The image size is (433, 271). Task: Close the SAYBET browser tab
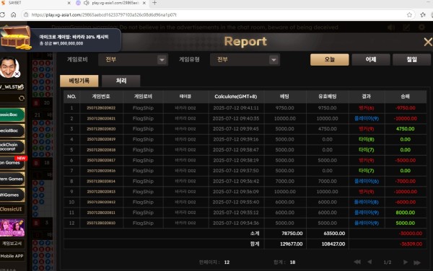coord(69,3)
